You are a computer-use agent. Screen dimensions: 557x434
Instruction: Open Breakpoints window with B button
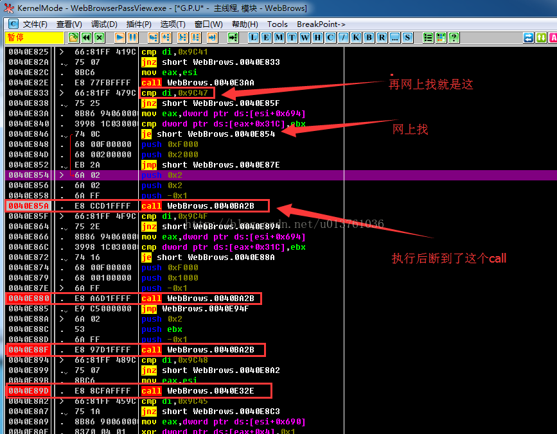369,38
